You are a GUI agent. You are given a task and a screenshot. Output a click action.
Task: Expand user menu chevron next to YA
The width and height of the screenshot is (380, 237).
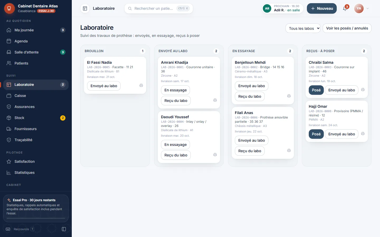(368, 8)
